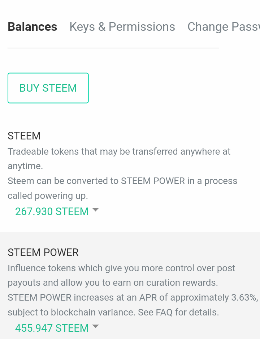Switch to Keys & Permissions tab
The height and width of the screenshot is (339, 260).
point(122,27)
